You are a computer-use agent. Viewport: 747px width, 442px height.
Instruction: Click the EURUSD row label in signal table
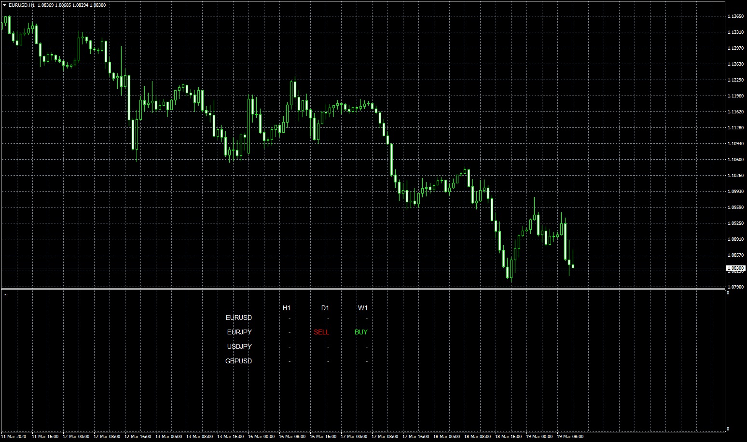point(239,318)
